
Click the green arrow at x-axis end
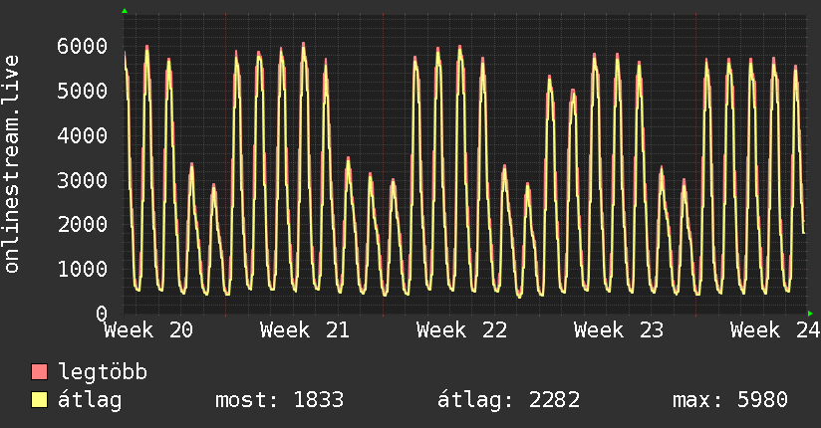coord(810,314)
